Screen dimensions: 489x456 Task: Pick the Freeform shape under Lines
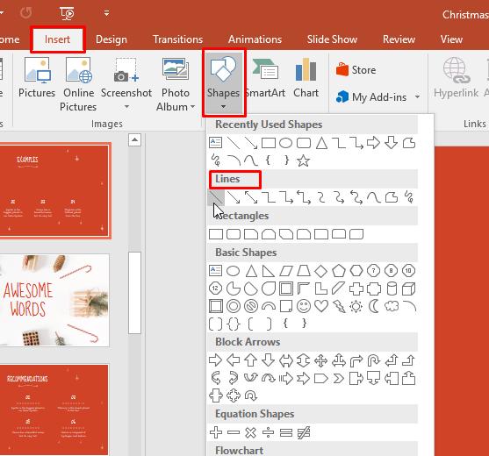[x=392, y=197]
